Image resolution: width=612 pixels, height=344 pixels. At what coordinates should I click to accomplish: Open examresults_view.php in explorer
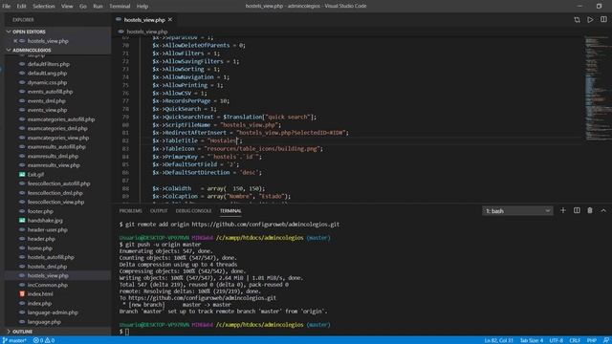pos(54,165)
